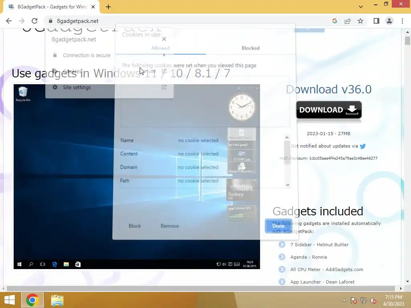The image size is (411, 308).
Task: Click Done to close the cookies dialog
Action: [x=279, y=226]
